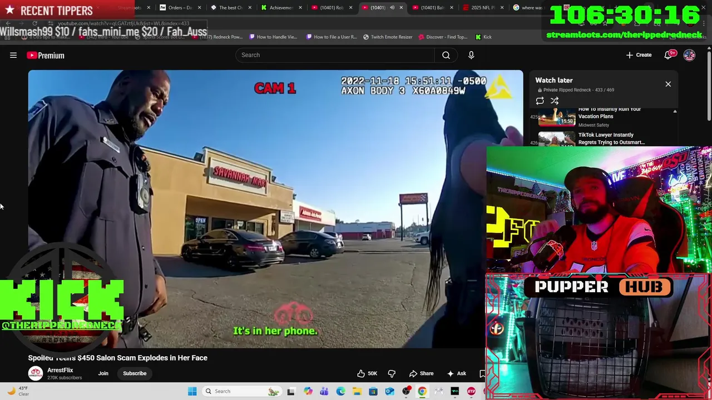This screenshot has height=400, width=712.
Task: Open ArrestFlix channel name link
Action: 60,370
